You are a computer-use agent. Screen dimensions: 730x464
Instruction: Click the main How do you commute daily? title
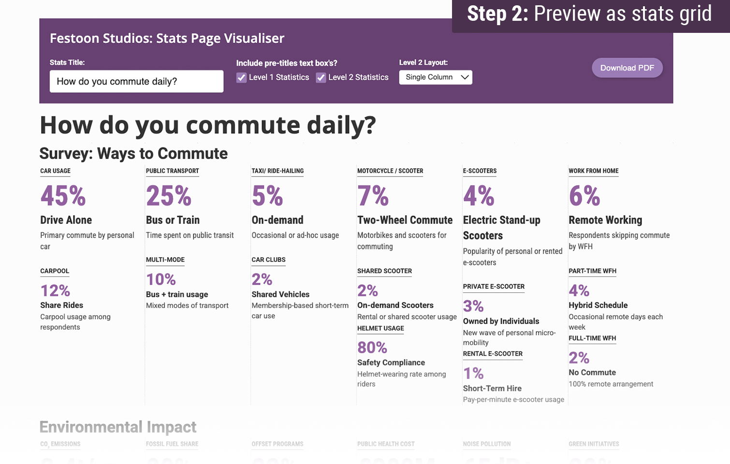tap(208, 125)
